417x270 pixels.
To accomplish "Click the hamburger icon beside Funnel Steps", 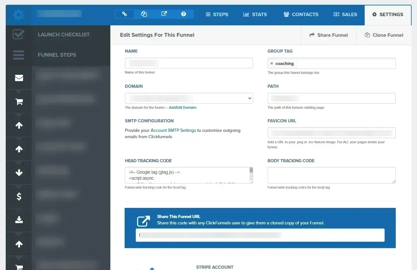I will (x=19, y=55).
